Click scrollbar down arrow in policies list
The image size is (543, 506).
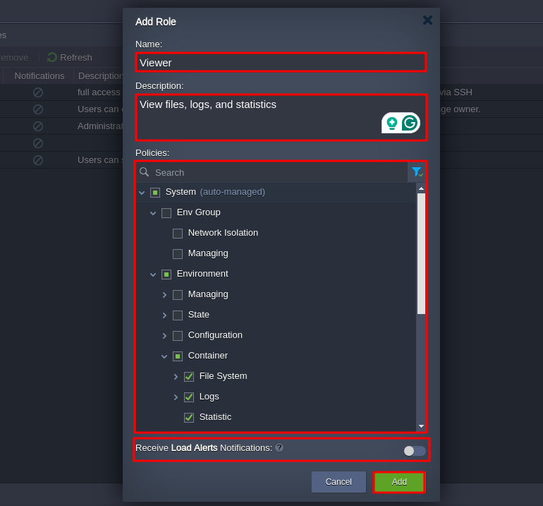pos(421,426)
